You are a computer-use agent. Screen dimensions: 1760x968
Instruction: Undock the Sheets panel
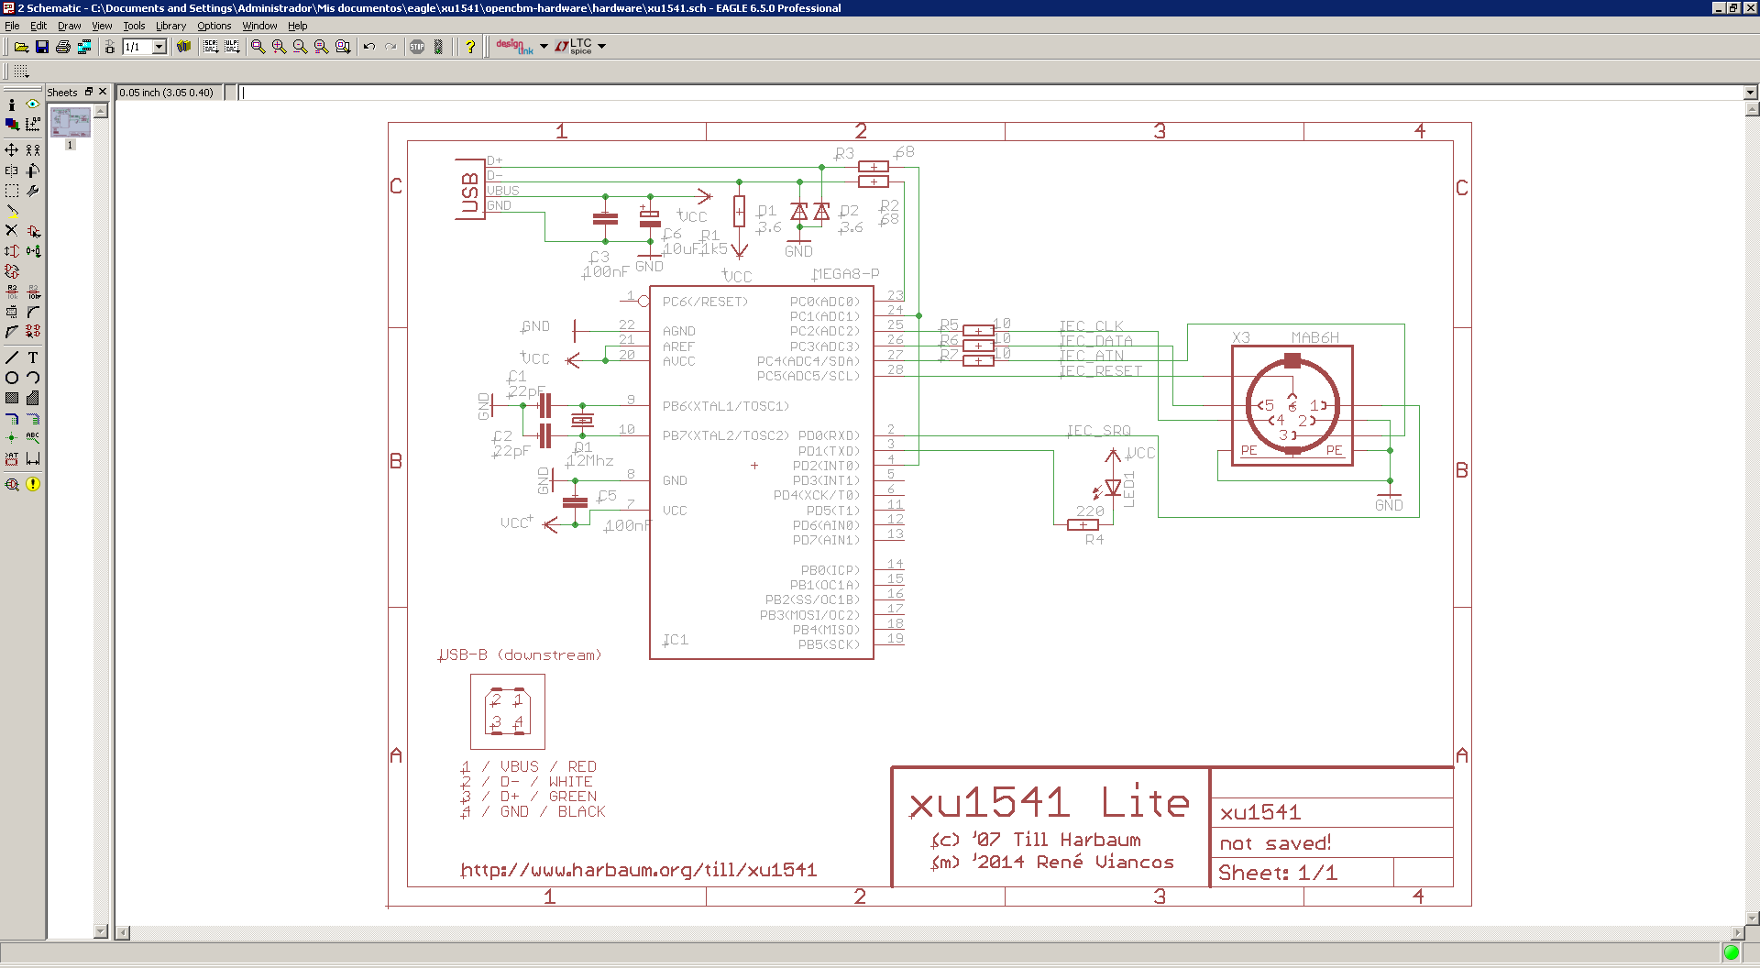tap(89, 92)
